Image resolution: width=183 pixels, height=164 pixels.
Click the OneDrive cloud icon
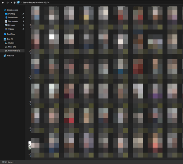click(x=5, y=34)
